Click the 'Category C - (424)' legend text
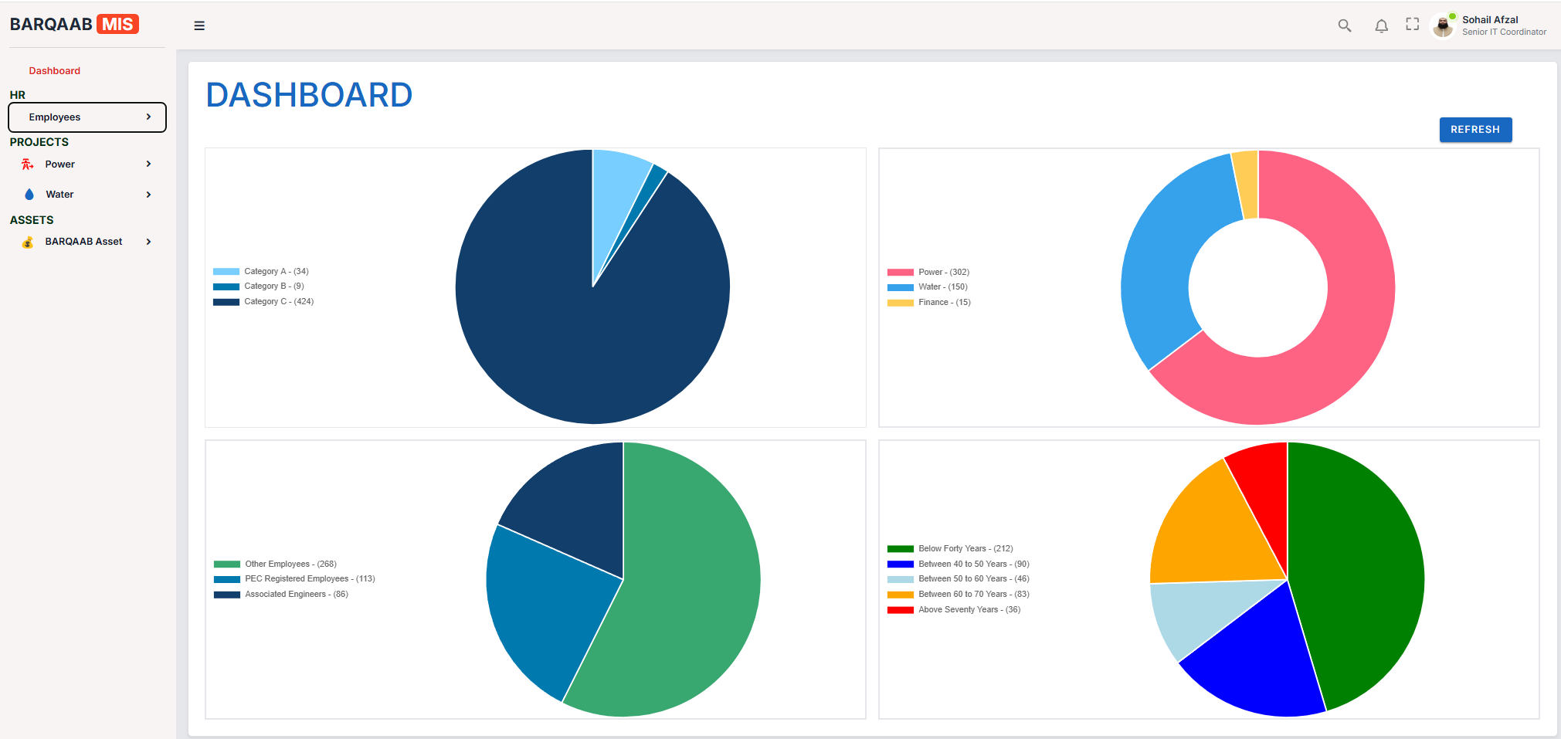The height and width of the screenshot is (739, 1561). (279, 302)
